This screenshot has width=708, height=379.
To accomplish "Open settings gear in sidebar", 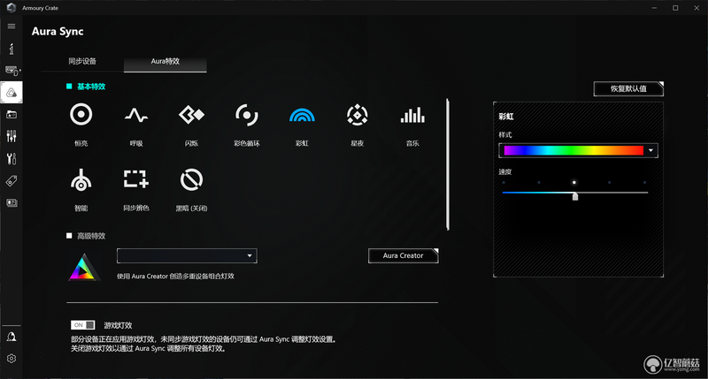I will click(12, 359).
